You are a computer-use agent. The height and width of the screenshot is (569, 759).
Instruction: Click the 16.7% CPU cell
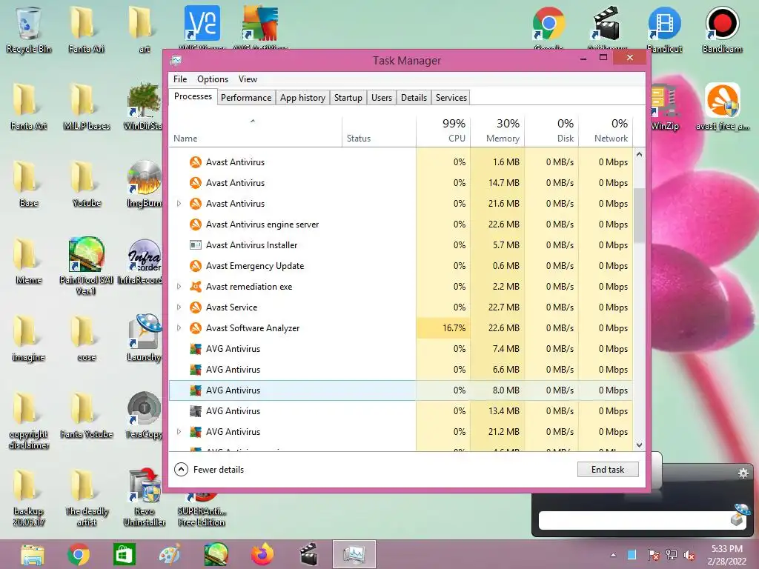tap(443, 328)
